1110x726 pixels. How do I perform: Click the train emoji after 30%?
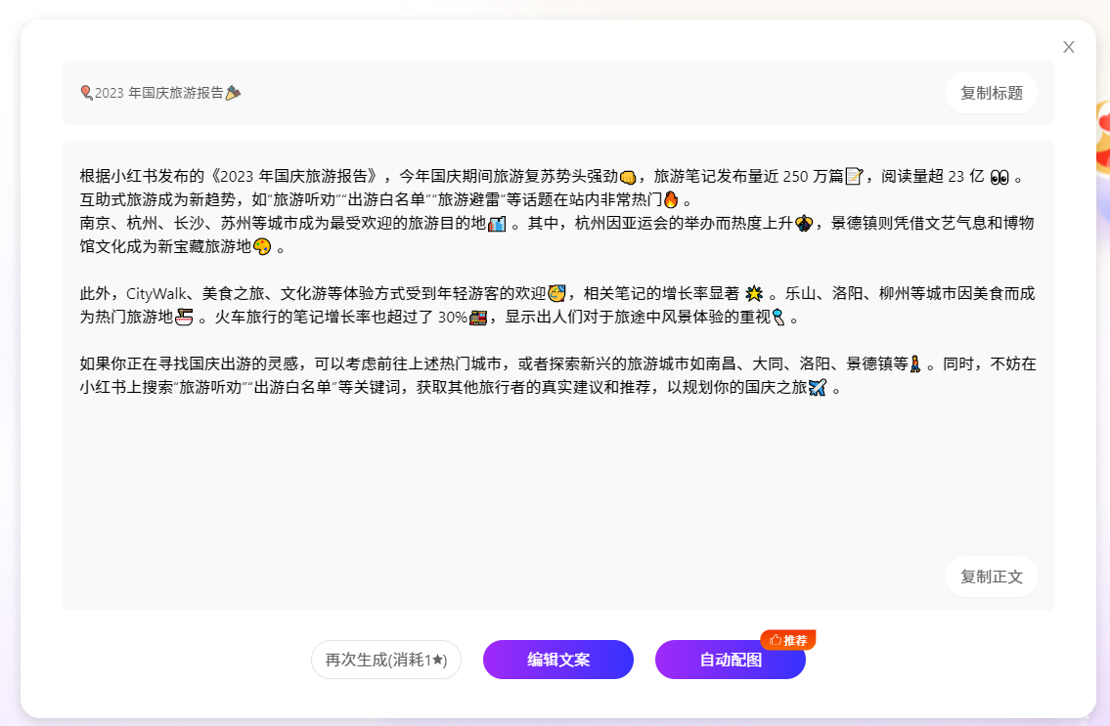click(x=478, y=318)
